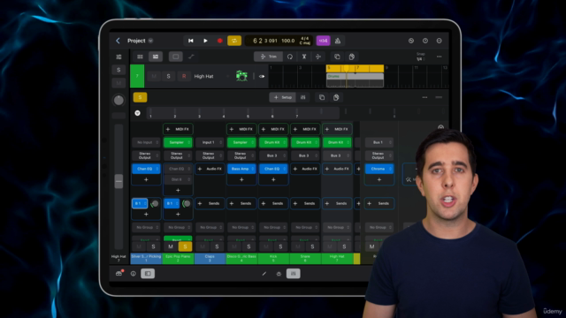Image resolution: width=566 pixels, height=318 pixels.
Task: Open the track controls sliders icon
Action: pyautogui.click(x=119, y=57)
